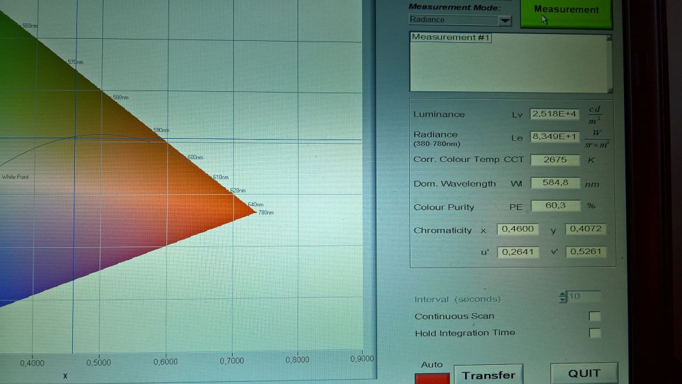Viewport: 682px width, 384px height.
Task: Click the CCT value field showing 2675
Action: coord(554,160)
